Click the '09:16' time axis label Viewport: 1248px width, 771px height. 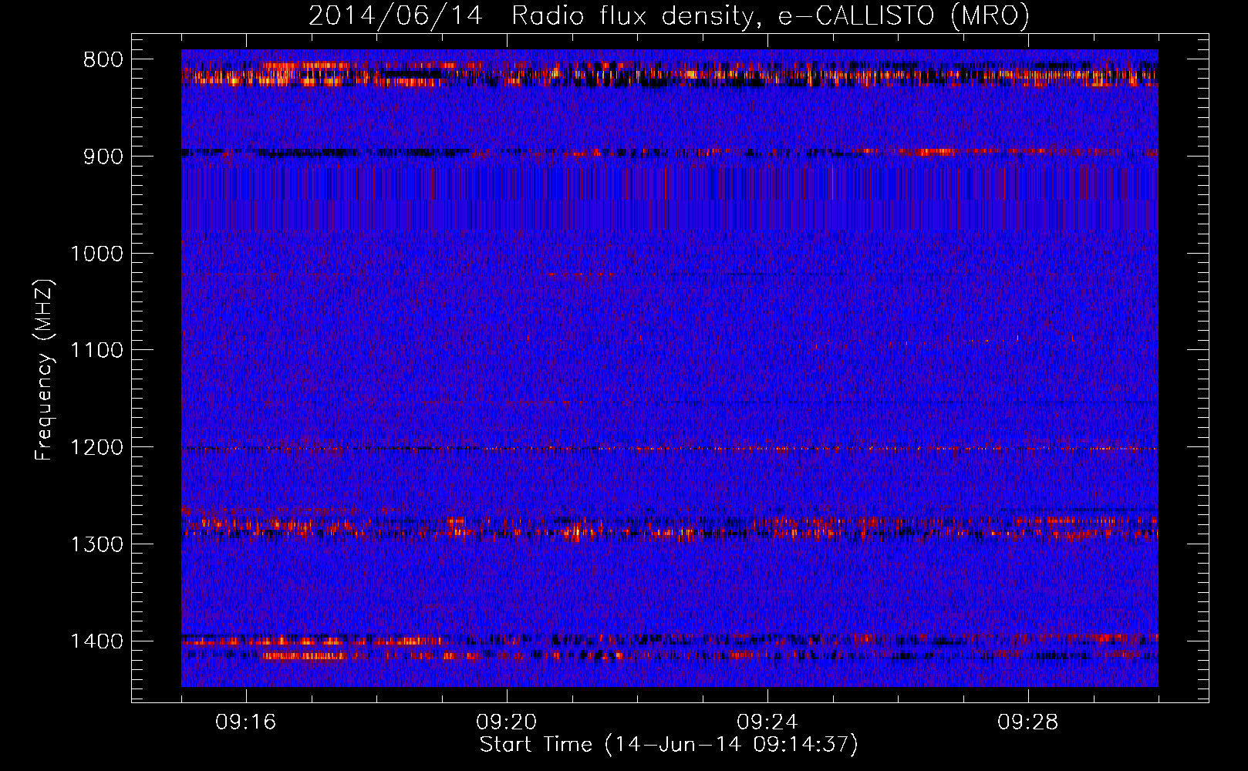pyautogui.click(x=246, y=722)
